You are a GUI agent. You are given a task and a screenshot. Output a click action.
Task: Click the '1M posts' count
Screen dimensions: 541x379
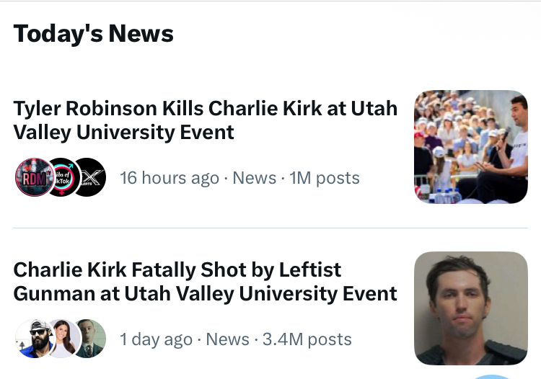pyautogui.click(x=325, y=178)
